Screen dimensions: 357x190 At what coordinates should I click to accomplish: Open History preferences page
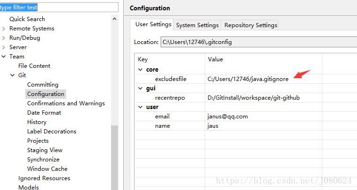(37, 122)
